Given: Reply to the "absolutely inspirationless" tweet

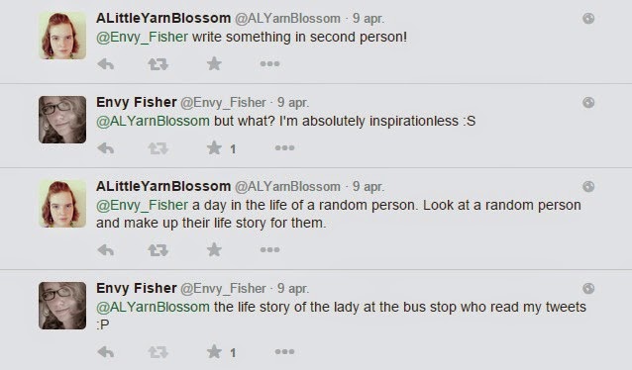Looking at the screenshot, I should click(106, 148).
